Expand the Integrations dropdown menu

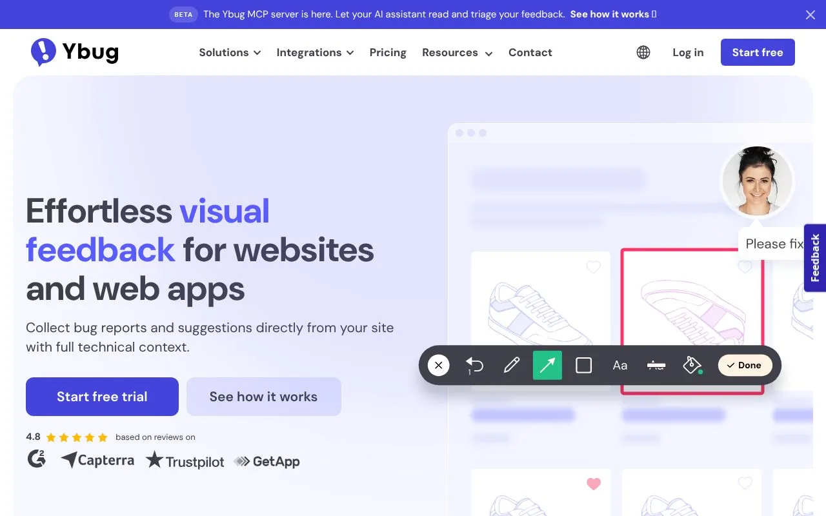pyautogui.click(x=315, y=53)
